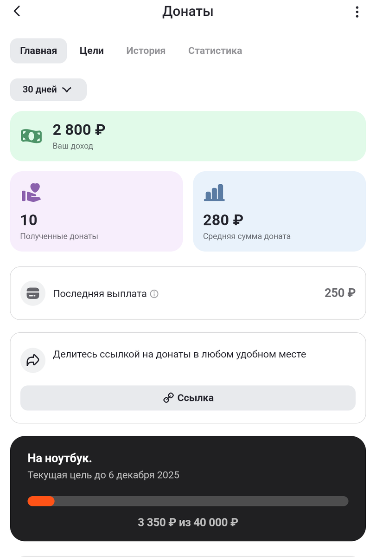Tap the purple hand-with-heart donations icon
Screen dimensions: 376x557
[31, 193]
